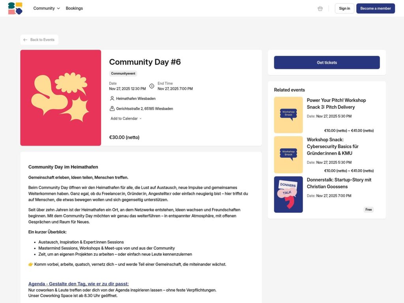This screenshot has height=303, width=404.
Task: Click the Get tickets button
Action: tap(326, 62)
